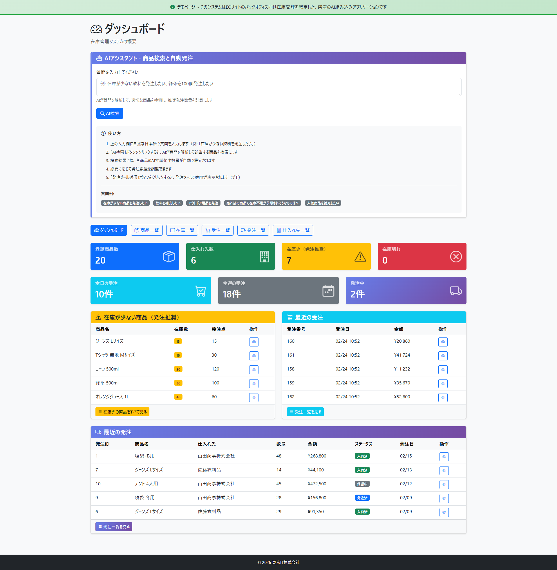Click 在庫少の商品をすべて見る button
Image resolution: width=557 pixels, height=570 pixels.
coord(122,412)
